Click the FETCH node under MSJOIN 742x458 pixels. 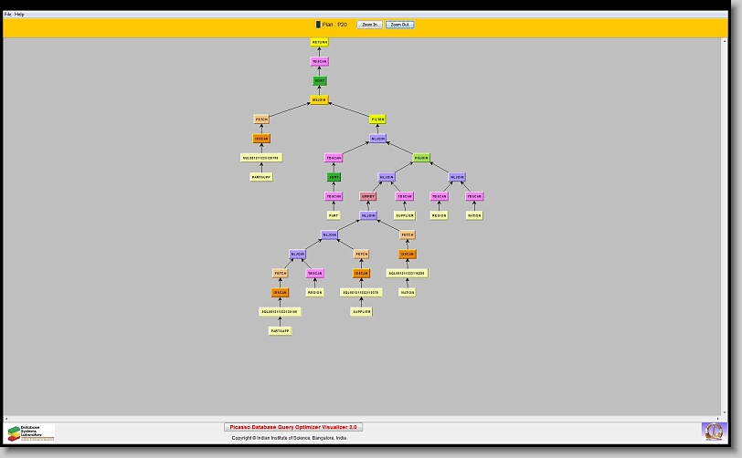(261, 120)
